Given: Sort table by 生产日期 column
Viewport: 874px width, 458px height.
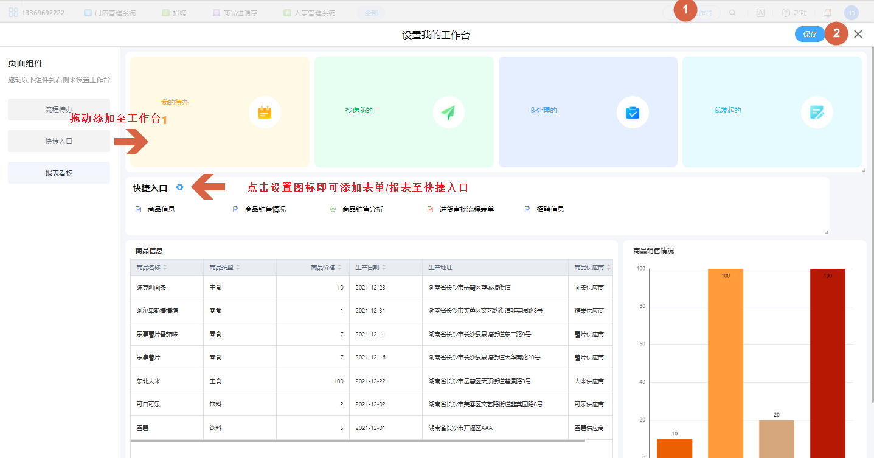Looking at the screenshot, I should tap(384, 268).
